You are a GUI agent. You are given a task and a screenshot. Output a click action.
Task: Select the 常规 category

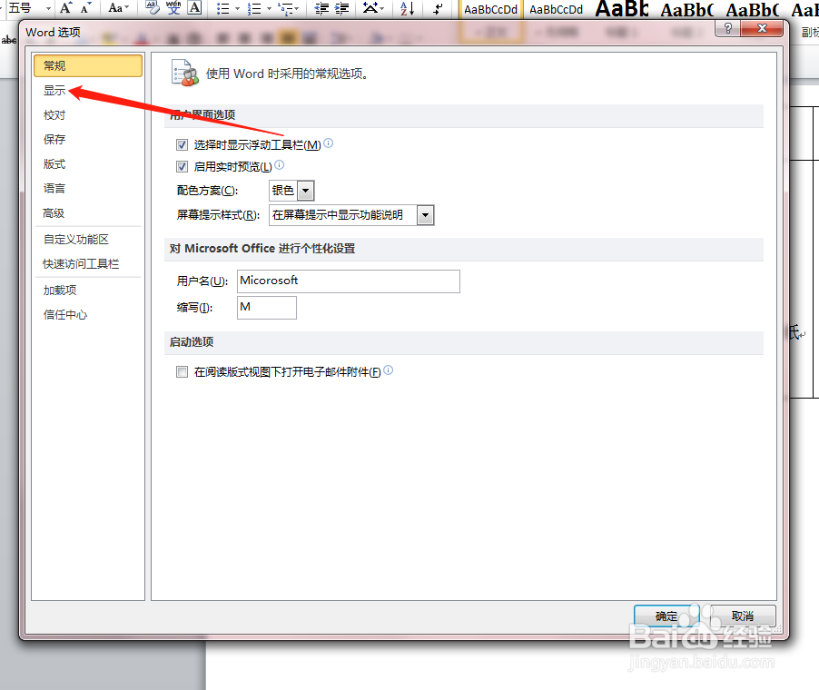(88, 65)
